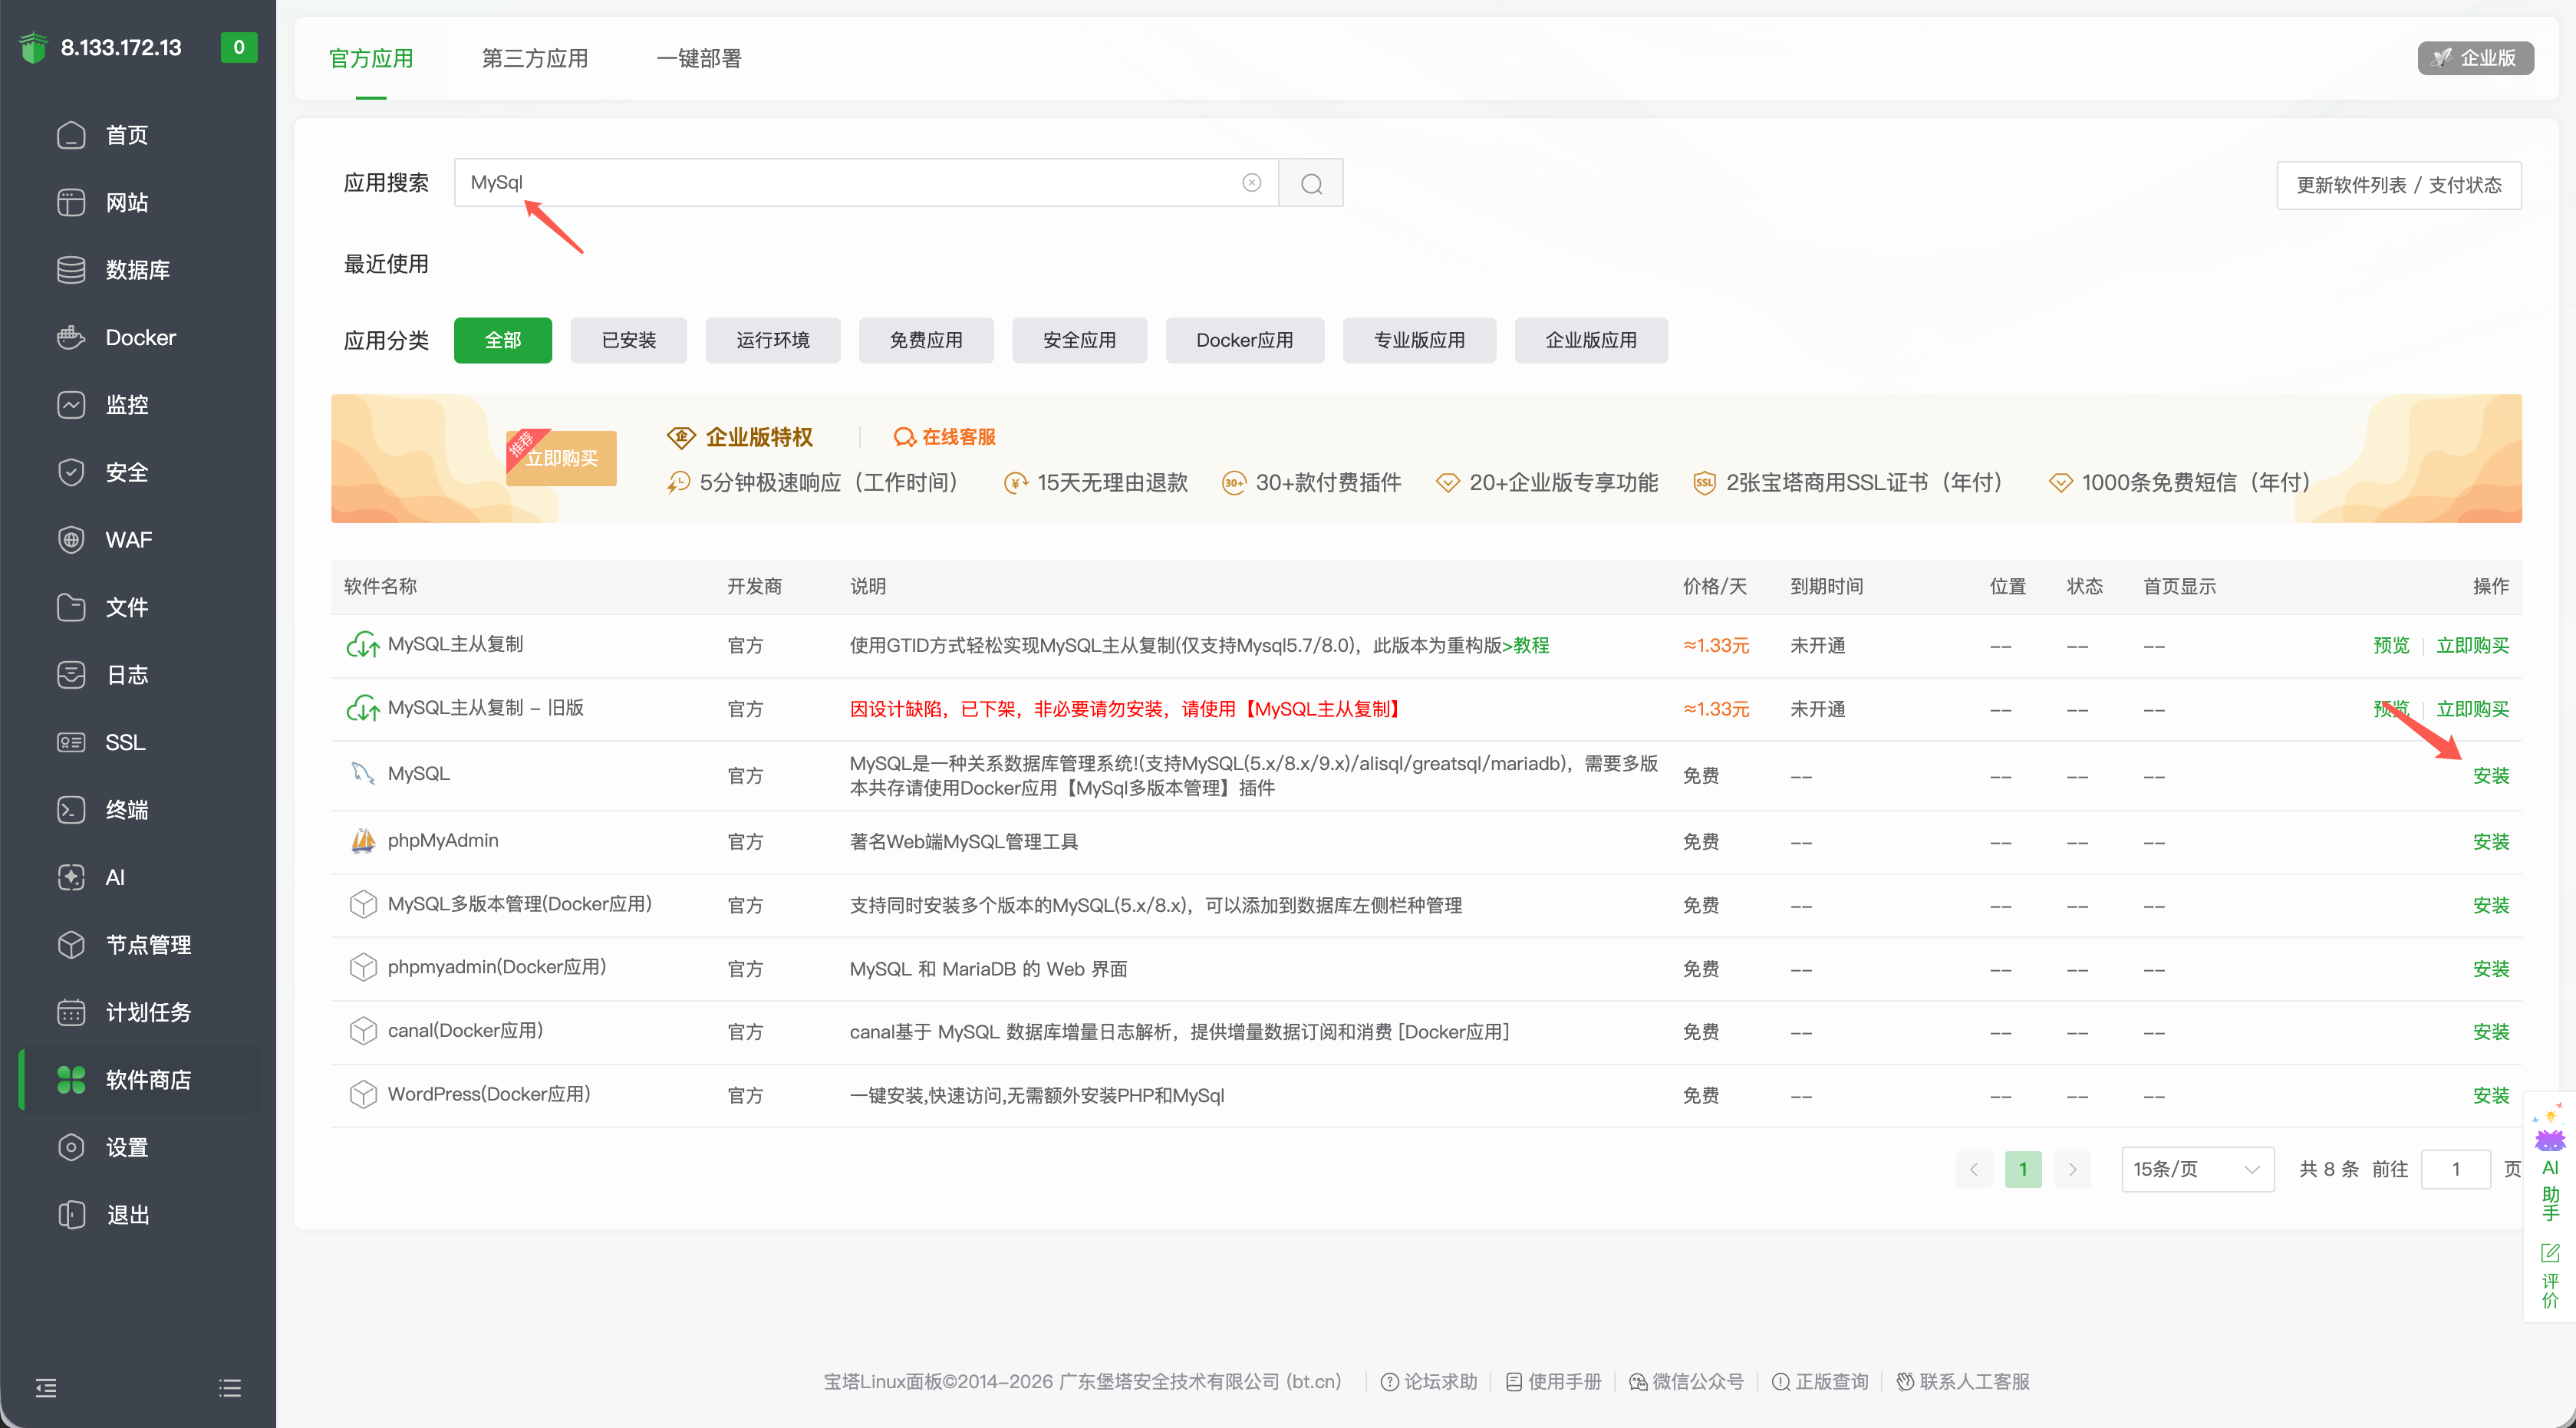This screenshot has width=2576, height=1428.
Task: Filter by Docker应用 category
Action: [1245, 340]
